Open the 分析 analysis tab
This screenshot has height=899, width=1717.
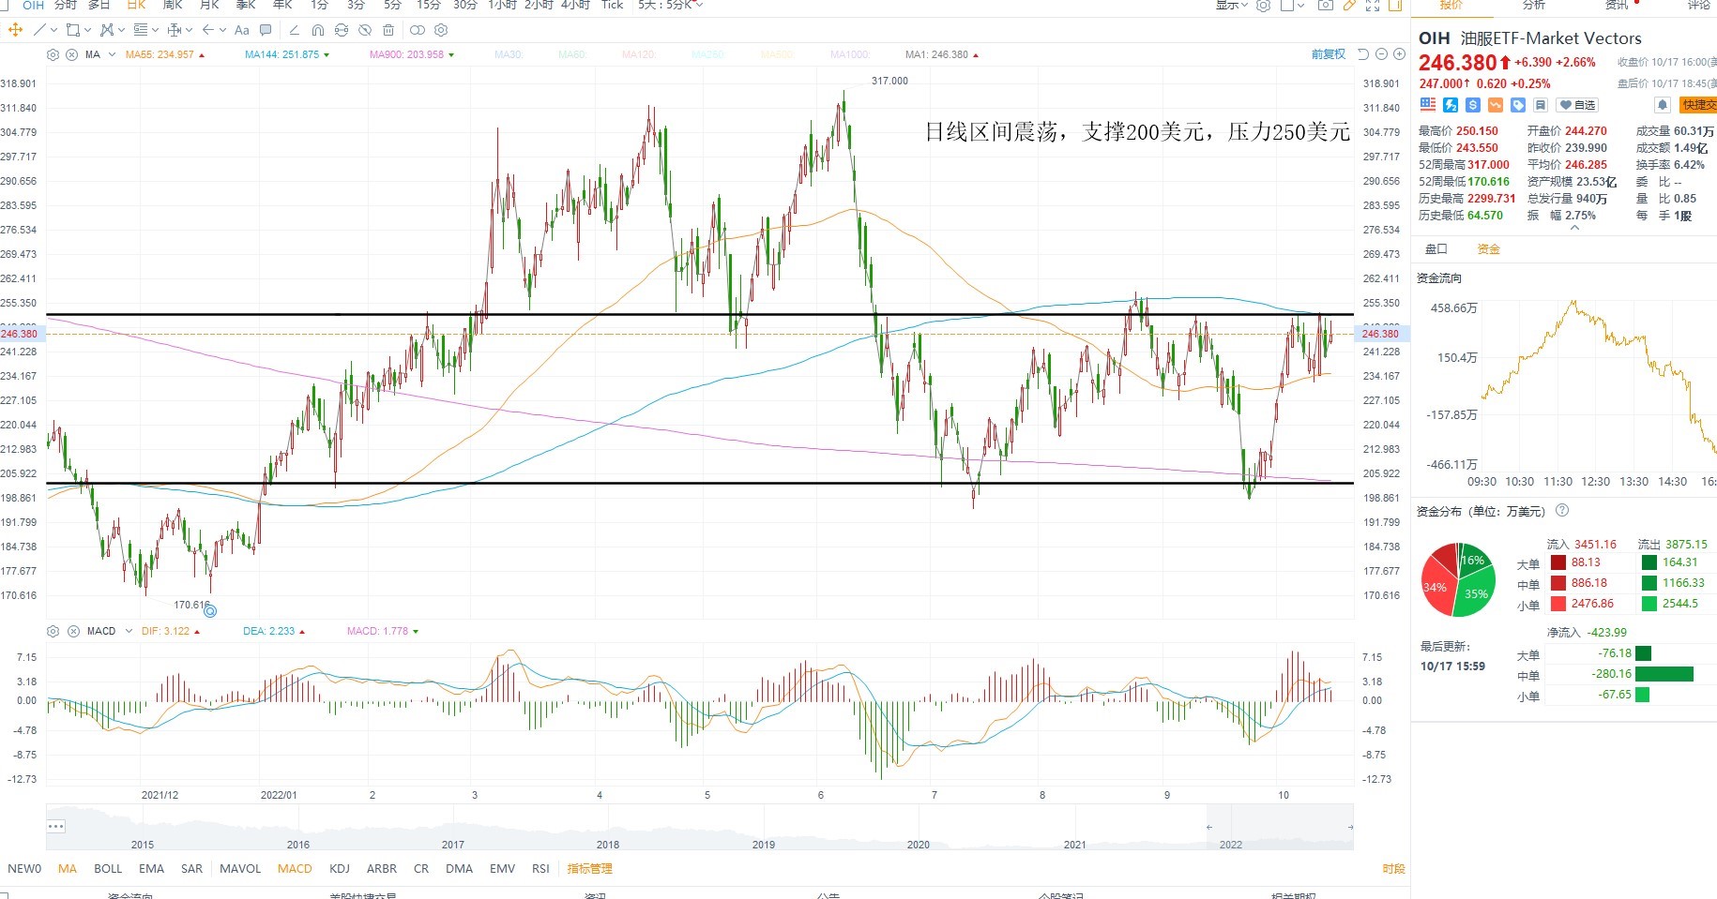pyautogui.click(x=1534, y=6)
